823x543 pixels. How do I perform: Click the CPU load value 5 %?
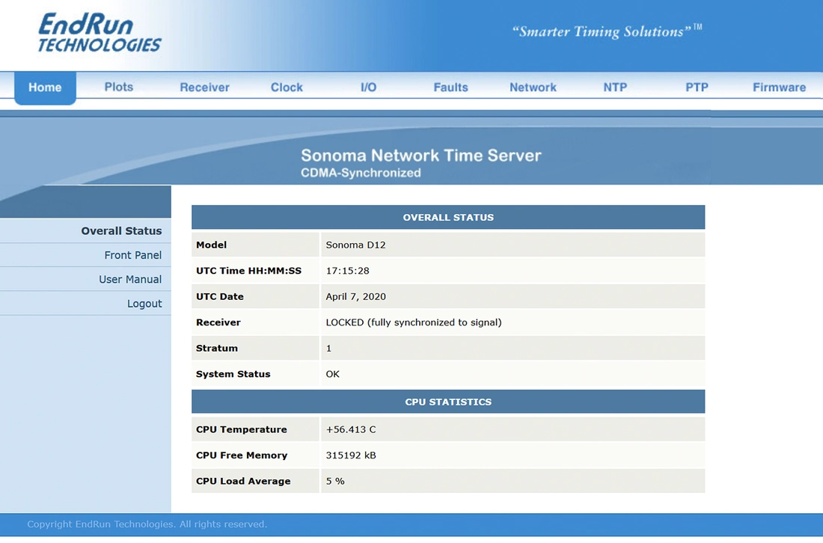coord(335,481)
